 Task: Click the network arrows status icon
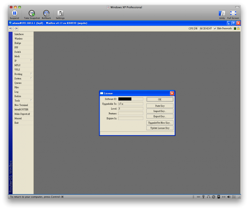tap(224, 197)
